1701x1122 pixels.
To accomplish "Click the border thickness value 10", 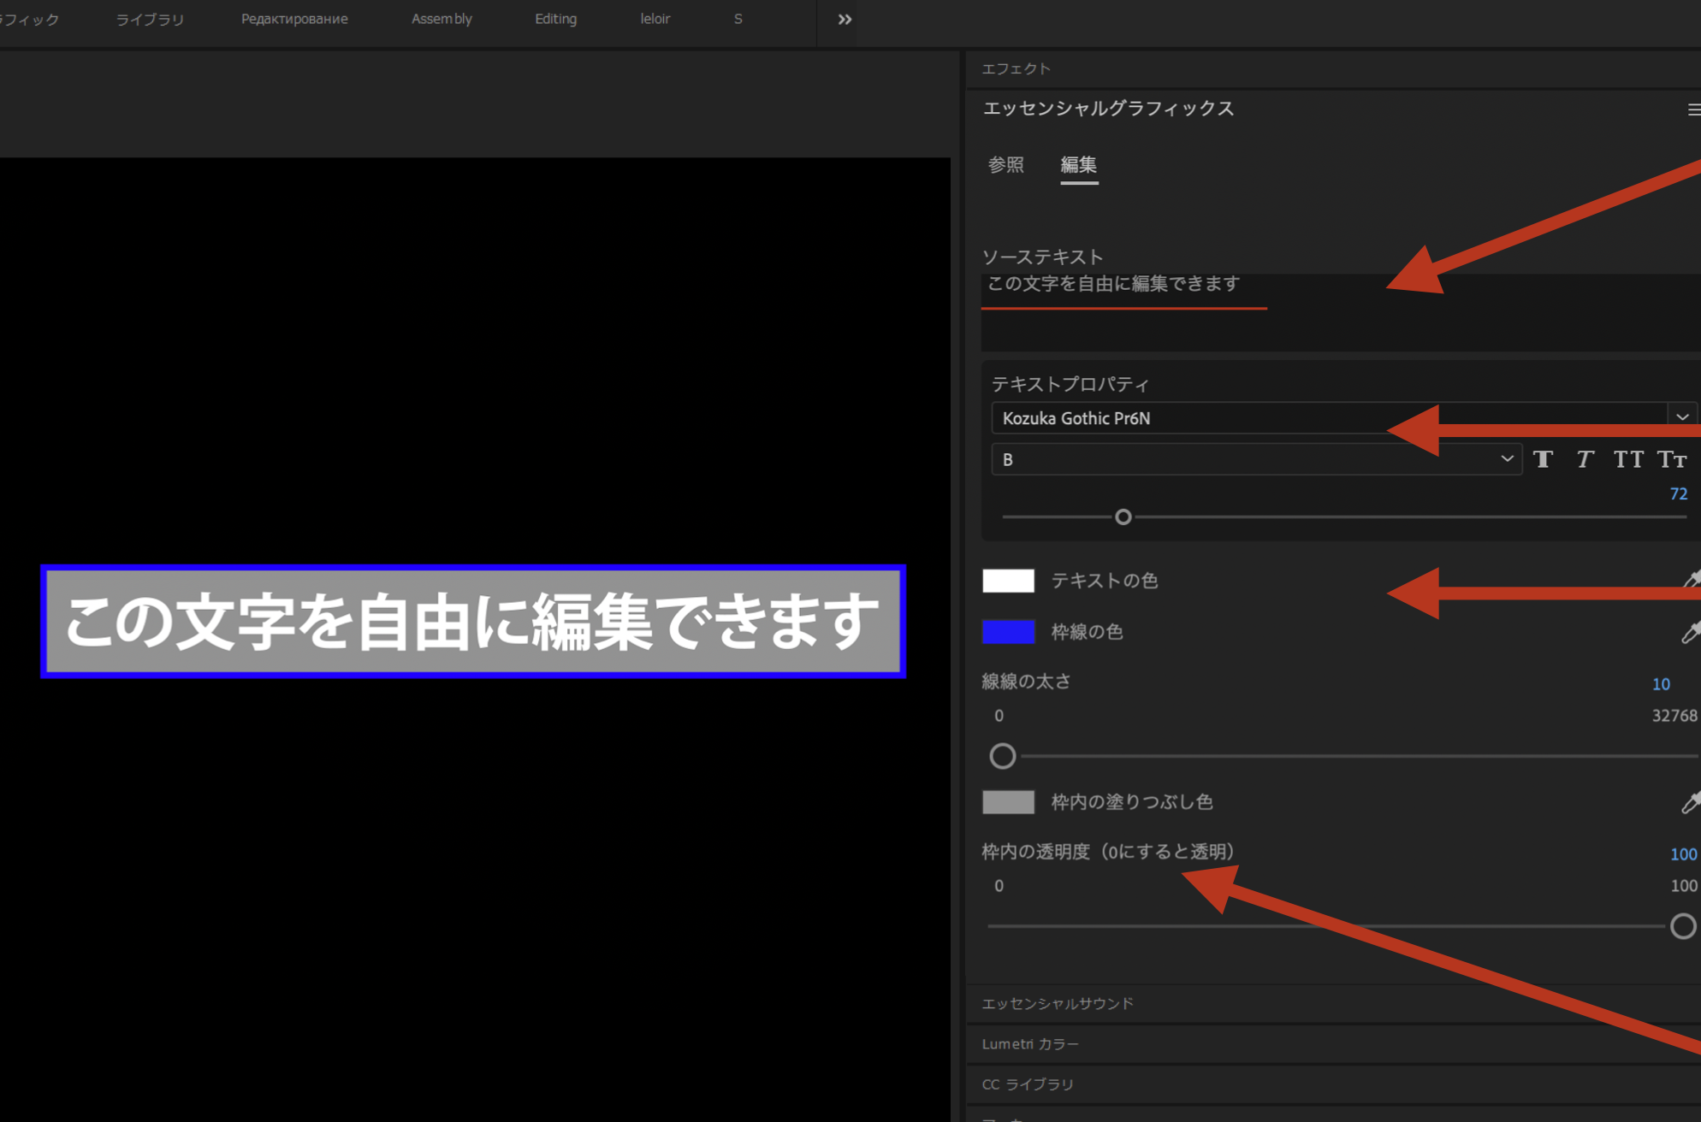I will pyautogui.click(x=1661, y=684).
